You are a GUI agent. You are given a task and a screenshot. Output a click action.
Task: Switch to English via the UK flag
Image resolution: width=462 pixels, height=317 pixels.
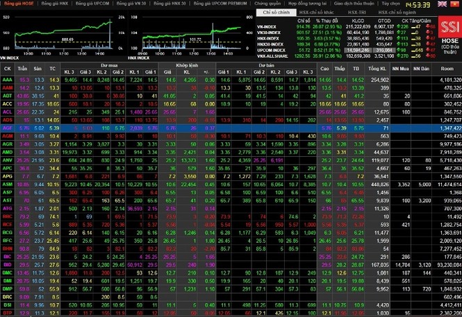(442, 4)
